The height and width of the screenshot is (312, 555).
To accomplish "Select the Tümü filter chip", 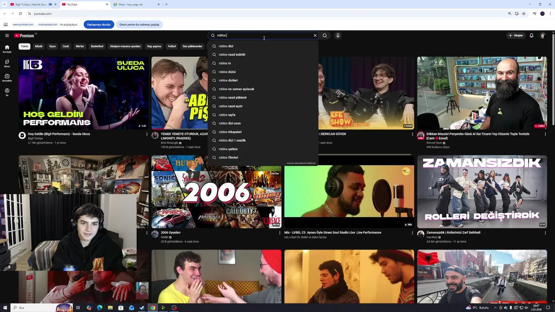I will point(24,46).
